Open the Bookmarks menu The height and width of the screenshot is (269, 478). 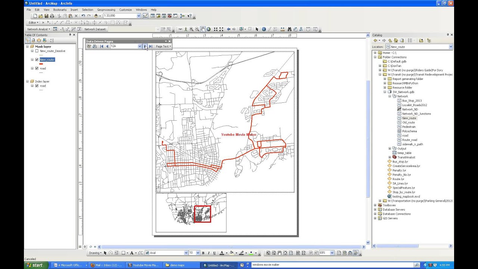click(60, 10)
